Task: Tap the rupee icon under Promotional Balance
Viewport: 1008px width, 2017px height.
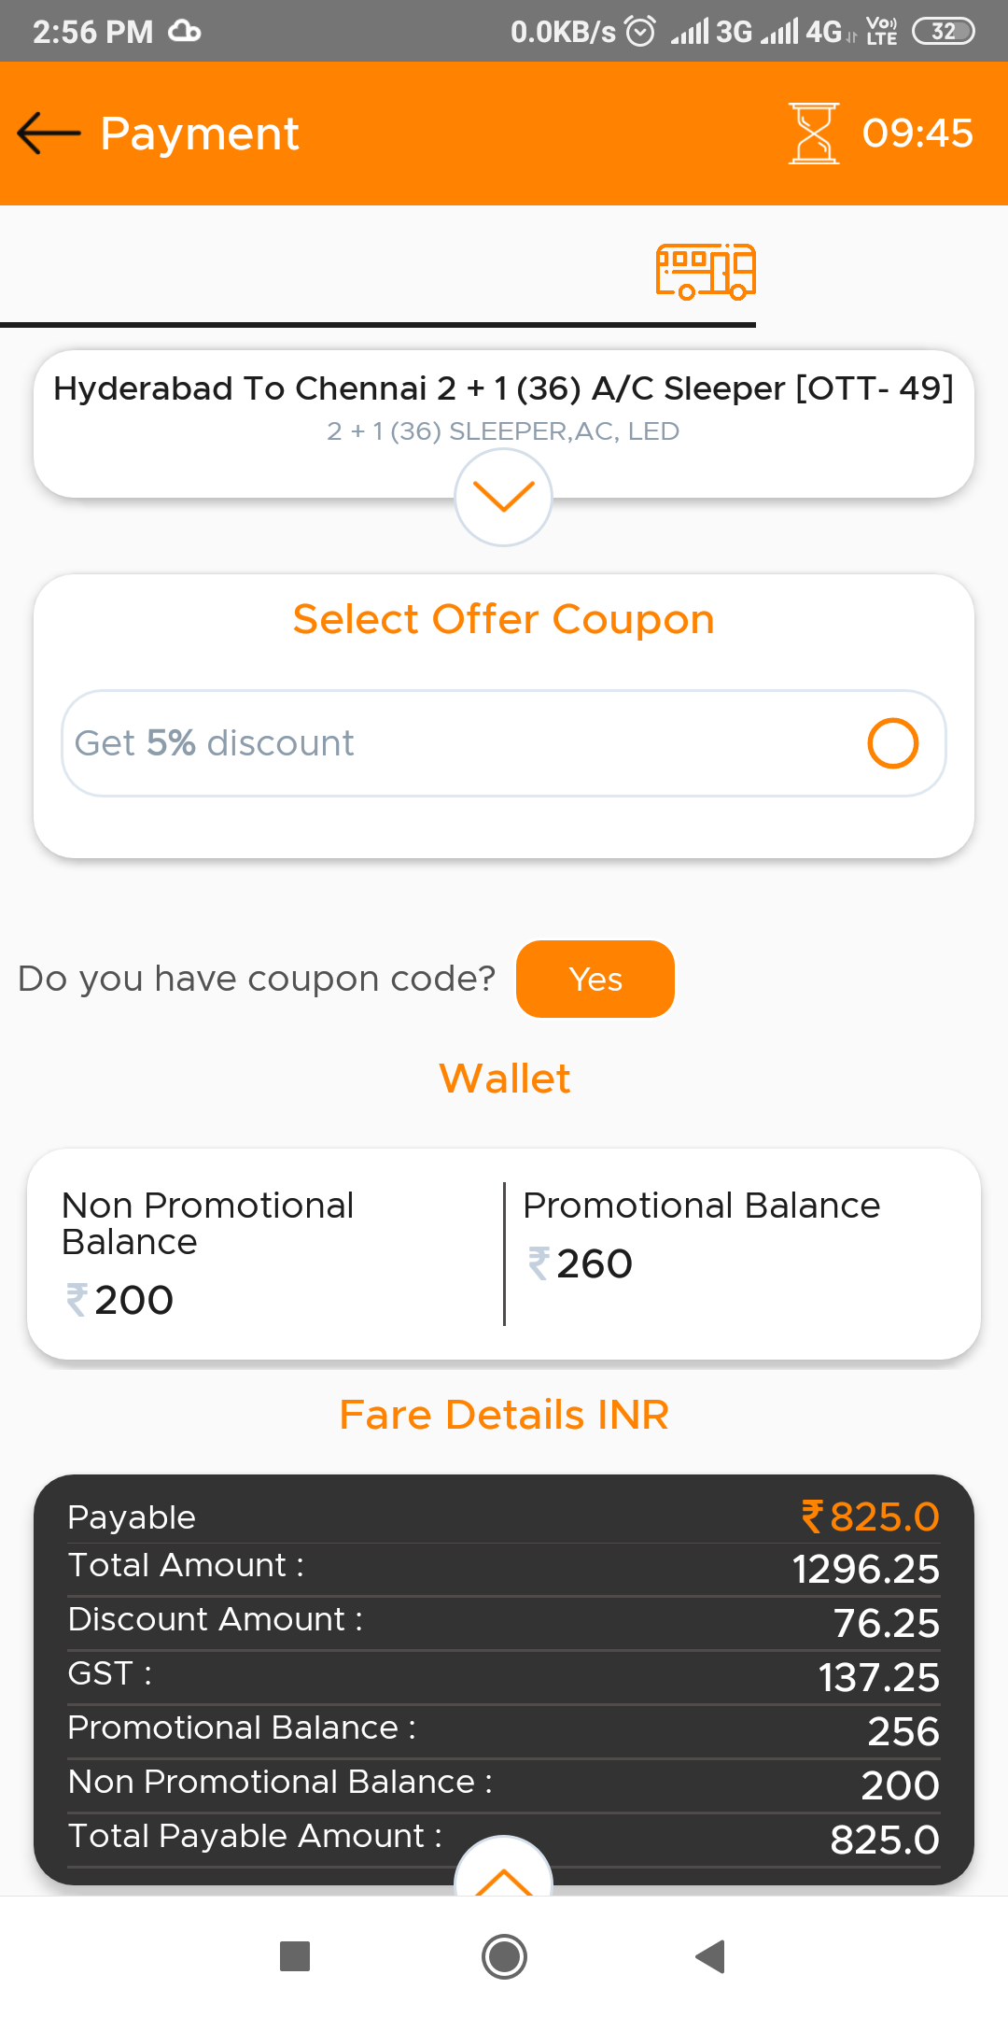Action: [539, 1263]
